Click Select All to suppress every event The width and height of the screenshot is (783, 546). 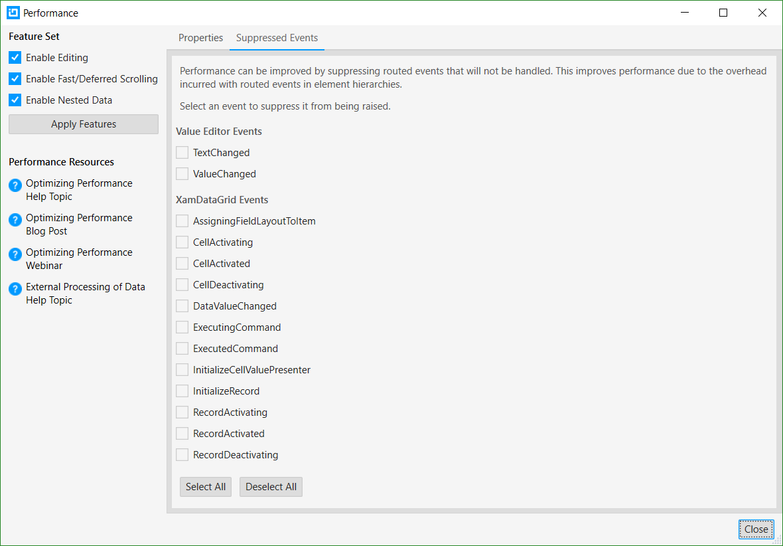pyautogui.click(x=205, y=486)
